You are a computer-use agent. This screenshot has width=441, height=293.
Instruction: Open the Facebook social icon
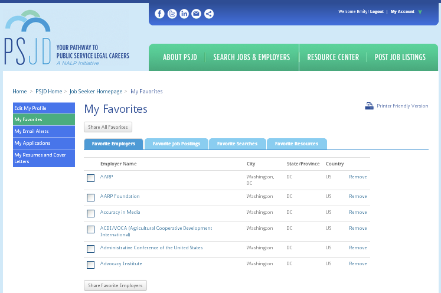[x=159, y=14]
